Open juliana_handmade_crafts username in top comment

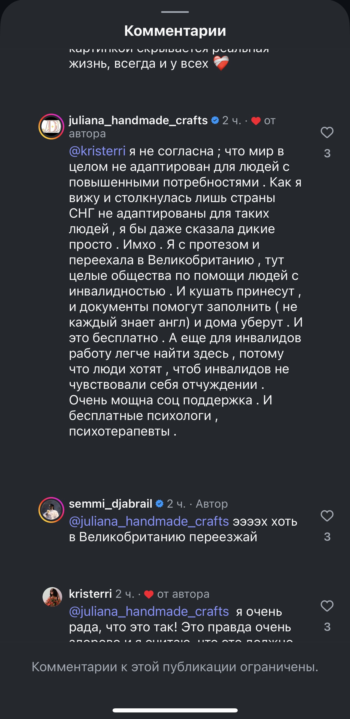point(138,120)
